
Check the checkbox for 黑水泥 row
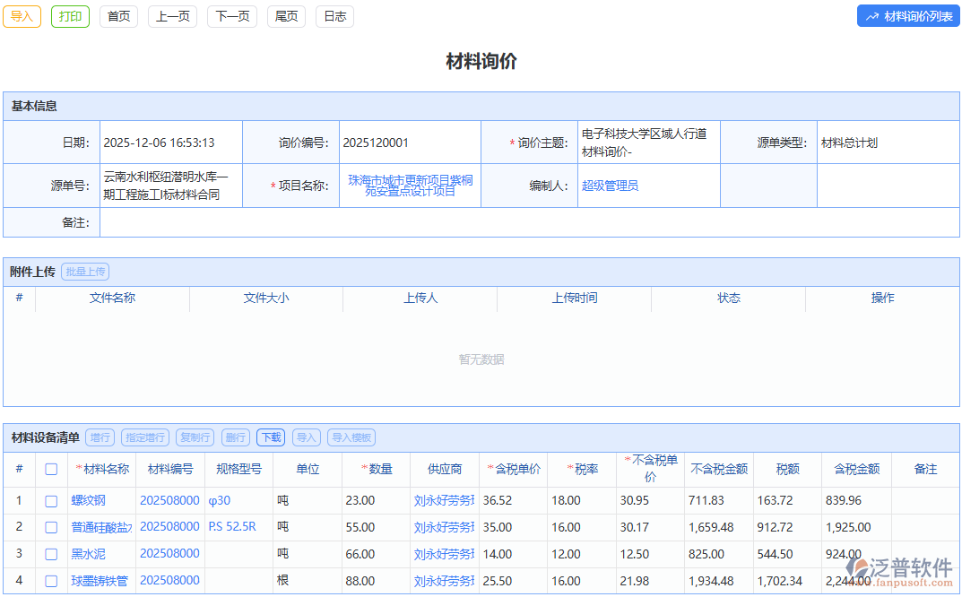[51, 554]
